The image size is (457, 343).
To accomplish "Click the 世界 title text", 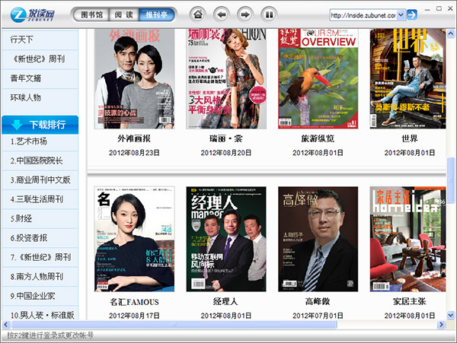I will point(410,138).
